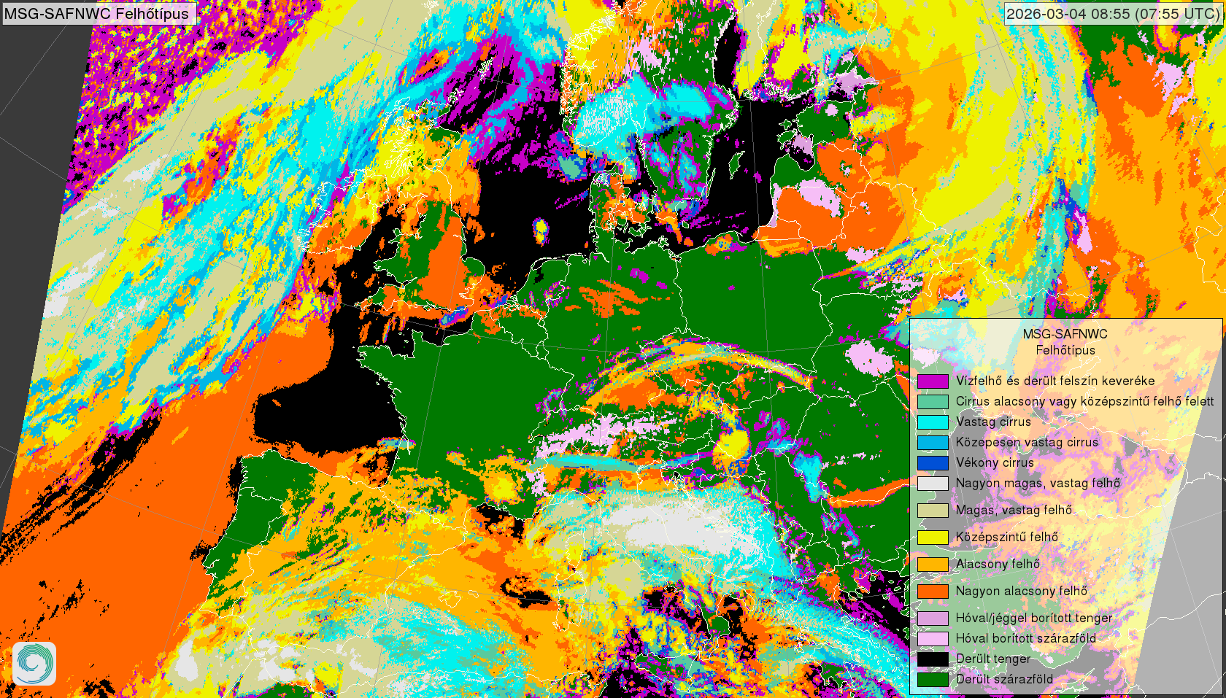
Task: Click the Vízfelhő és derült felszín keveréke label
Action: coord(1055,381)
